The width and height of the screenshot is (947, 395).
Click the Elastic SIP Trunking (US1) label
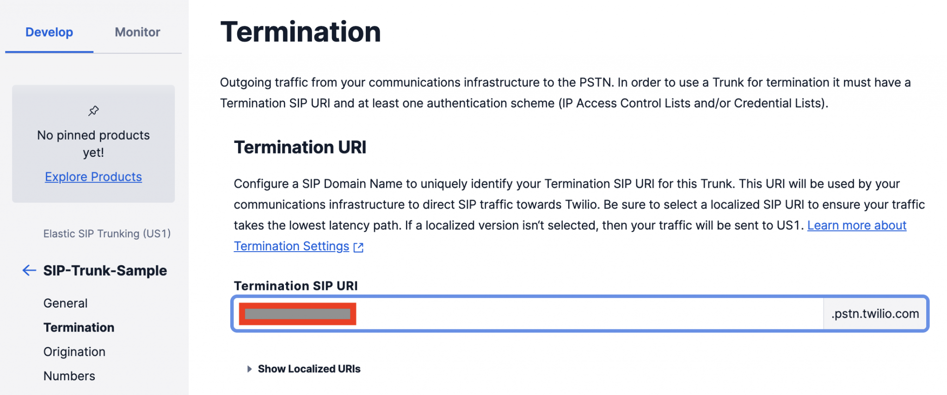click(106, 234)
